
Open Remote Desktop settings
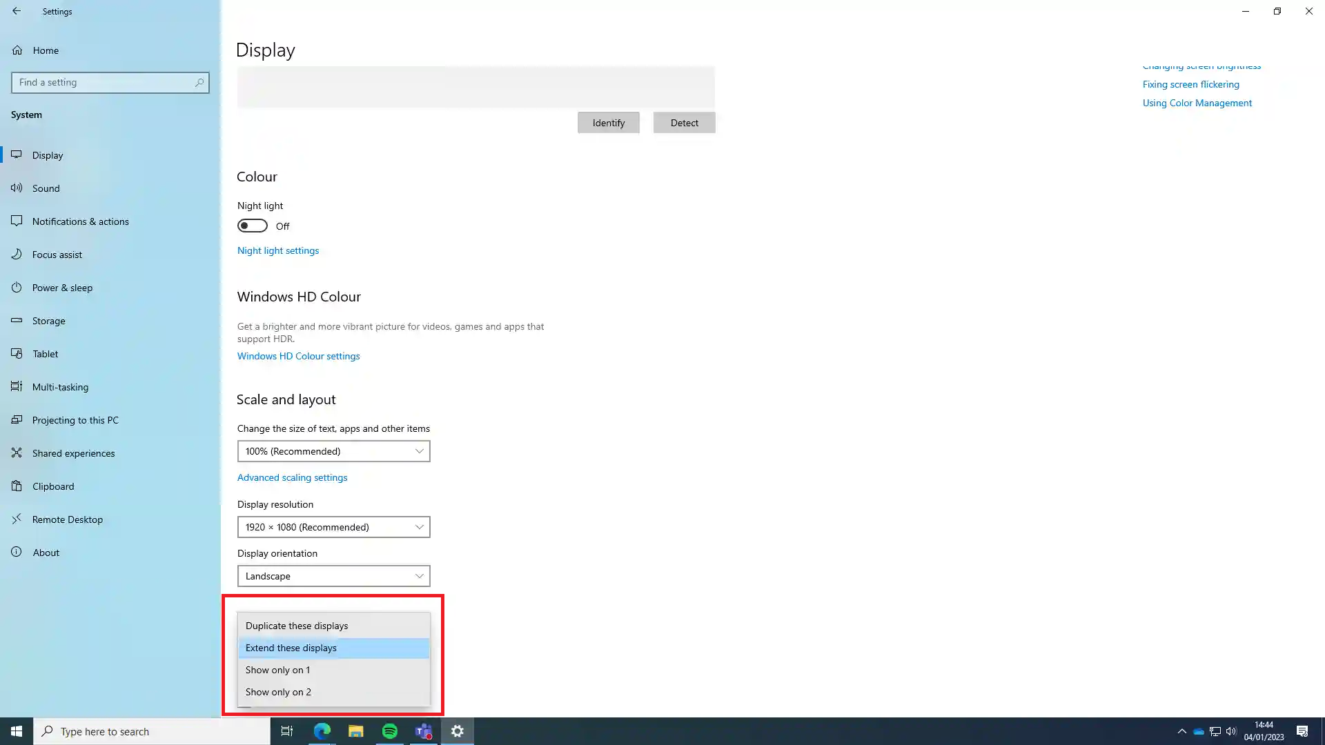pos(68,519)
